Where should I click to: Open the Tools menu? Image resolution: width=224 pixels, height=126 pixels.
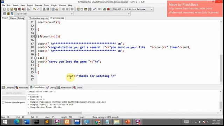tap(46, 5)
